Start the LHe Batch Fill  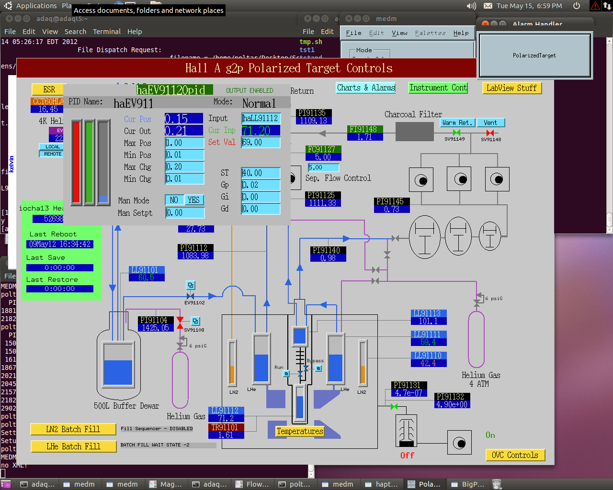click(73, 446)
